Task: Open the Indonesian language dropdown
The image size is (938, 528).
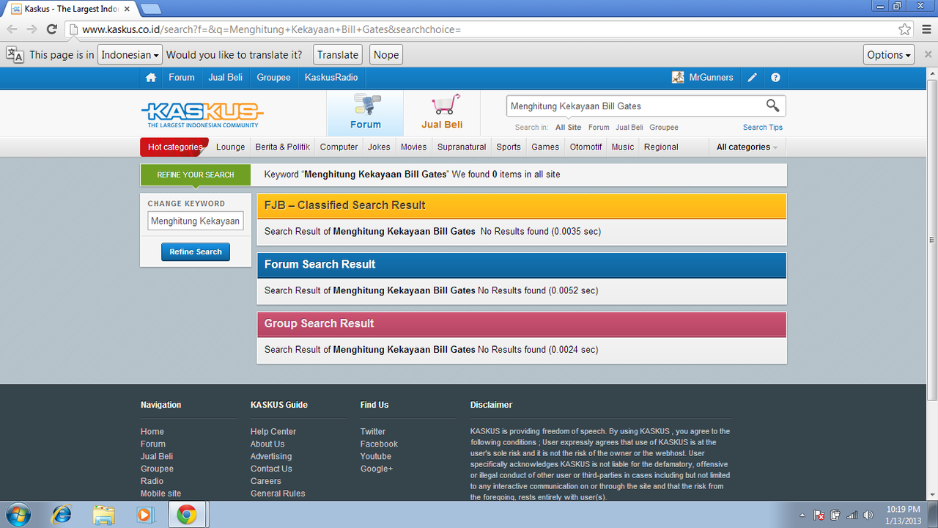Action: coord(130,55)
